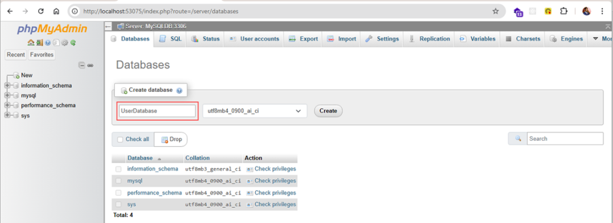
Task: Toggle the main panel link chain icon
Action: (x=90, y=66)
